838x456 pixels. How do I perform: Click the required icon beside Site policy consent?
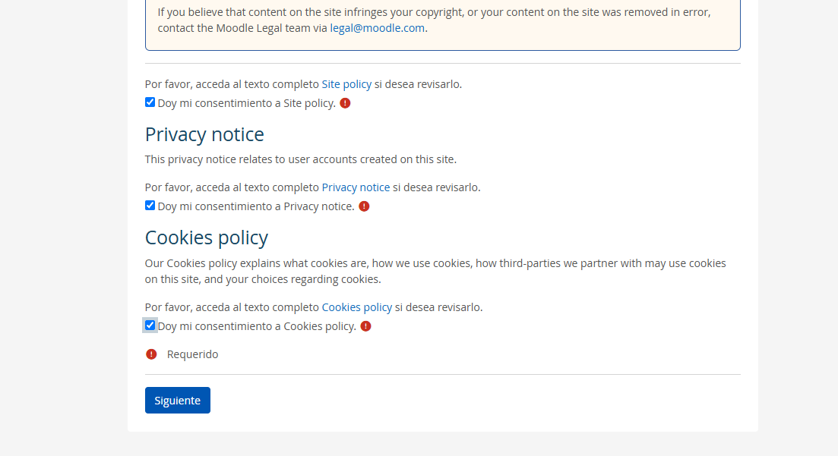point(345,103)
